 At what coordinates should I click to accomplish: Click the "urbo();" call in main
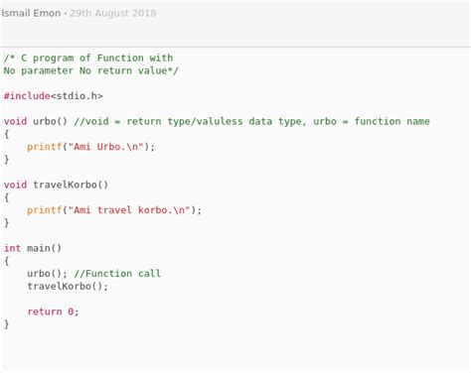(x=47, y=274)
